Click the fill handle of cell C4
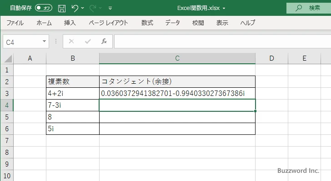Viewport: 331px width, 181px height. tap(255, 111)
